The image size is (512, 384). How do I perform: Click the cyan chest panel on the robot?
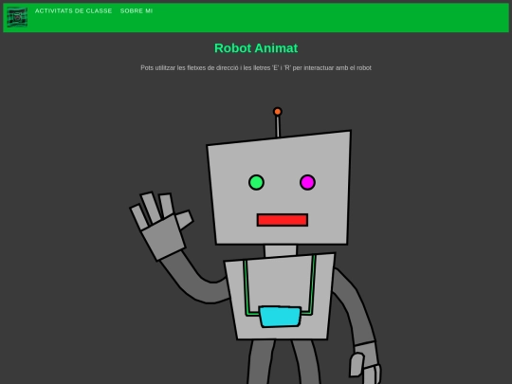(280, 317)
